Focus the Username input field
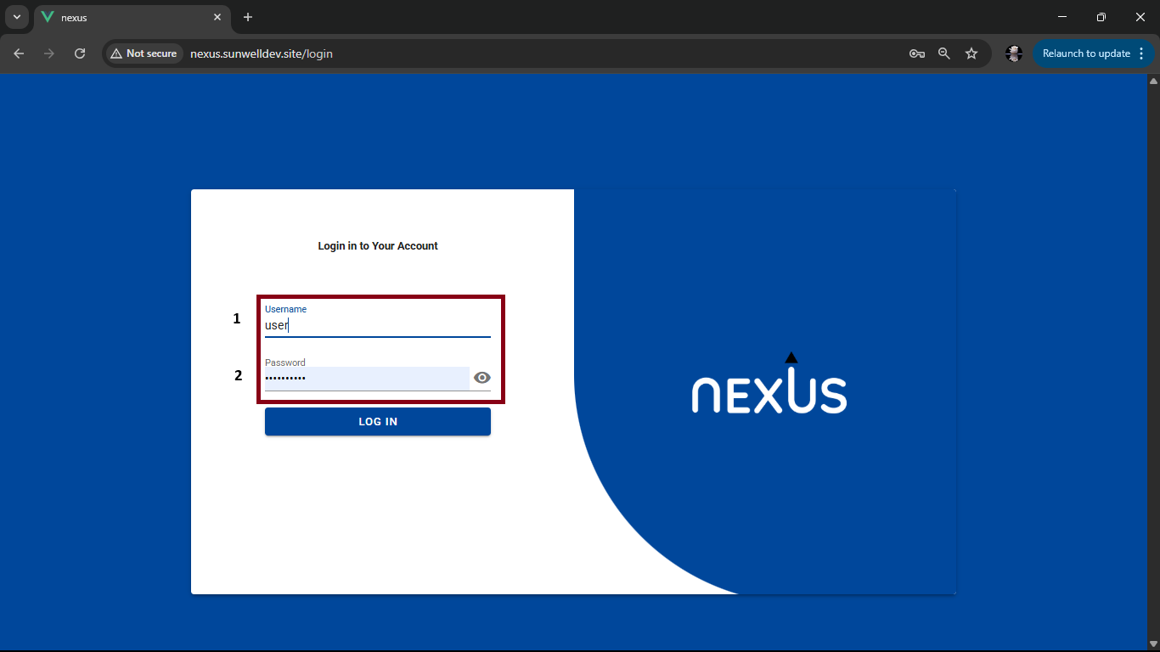The height and width of the screenshot is (652, 1160). [x=378, y=325]
